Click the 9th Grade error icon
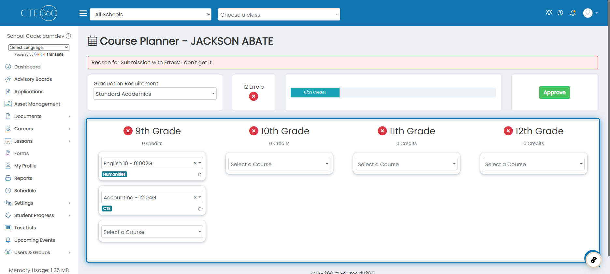 pos(128,131)
